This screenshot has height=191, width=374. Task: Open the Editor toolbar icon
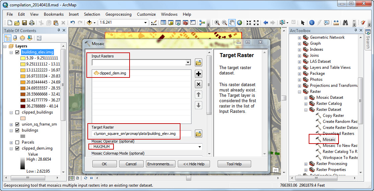point(154,23)
